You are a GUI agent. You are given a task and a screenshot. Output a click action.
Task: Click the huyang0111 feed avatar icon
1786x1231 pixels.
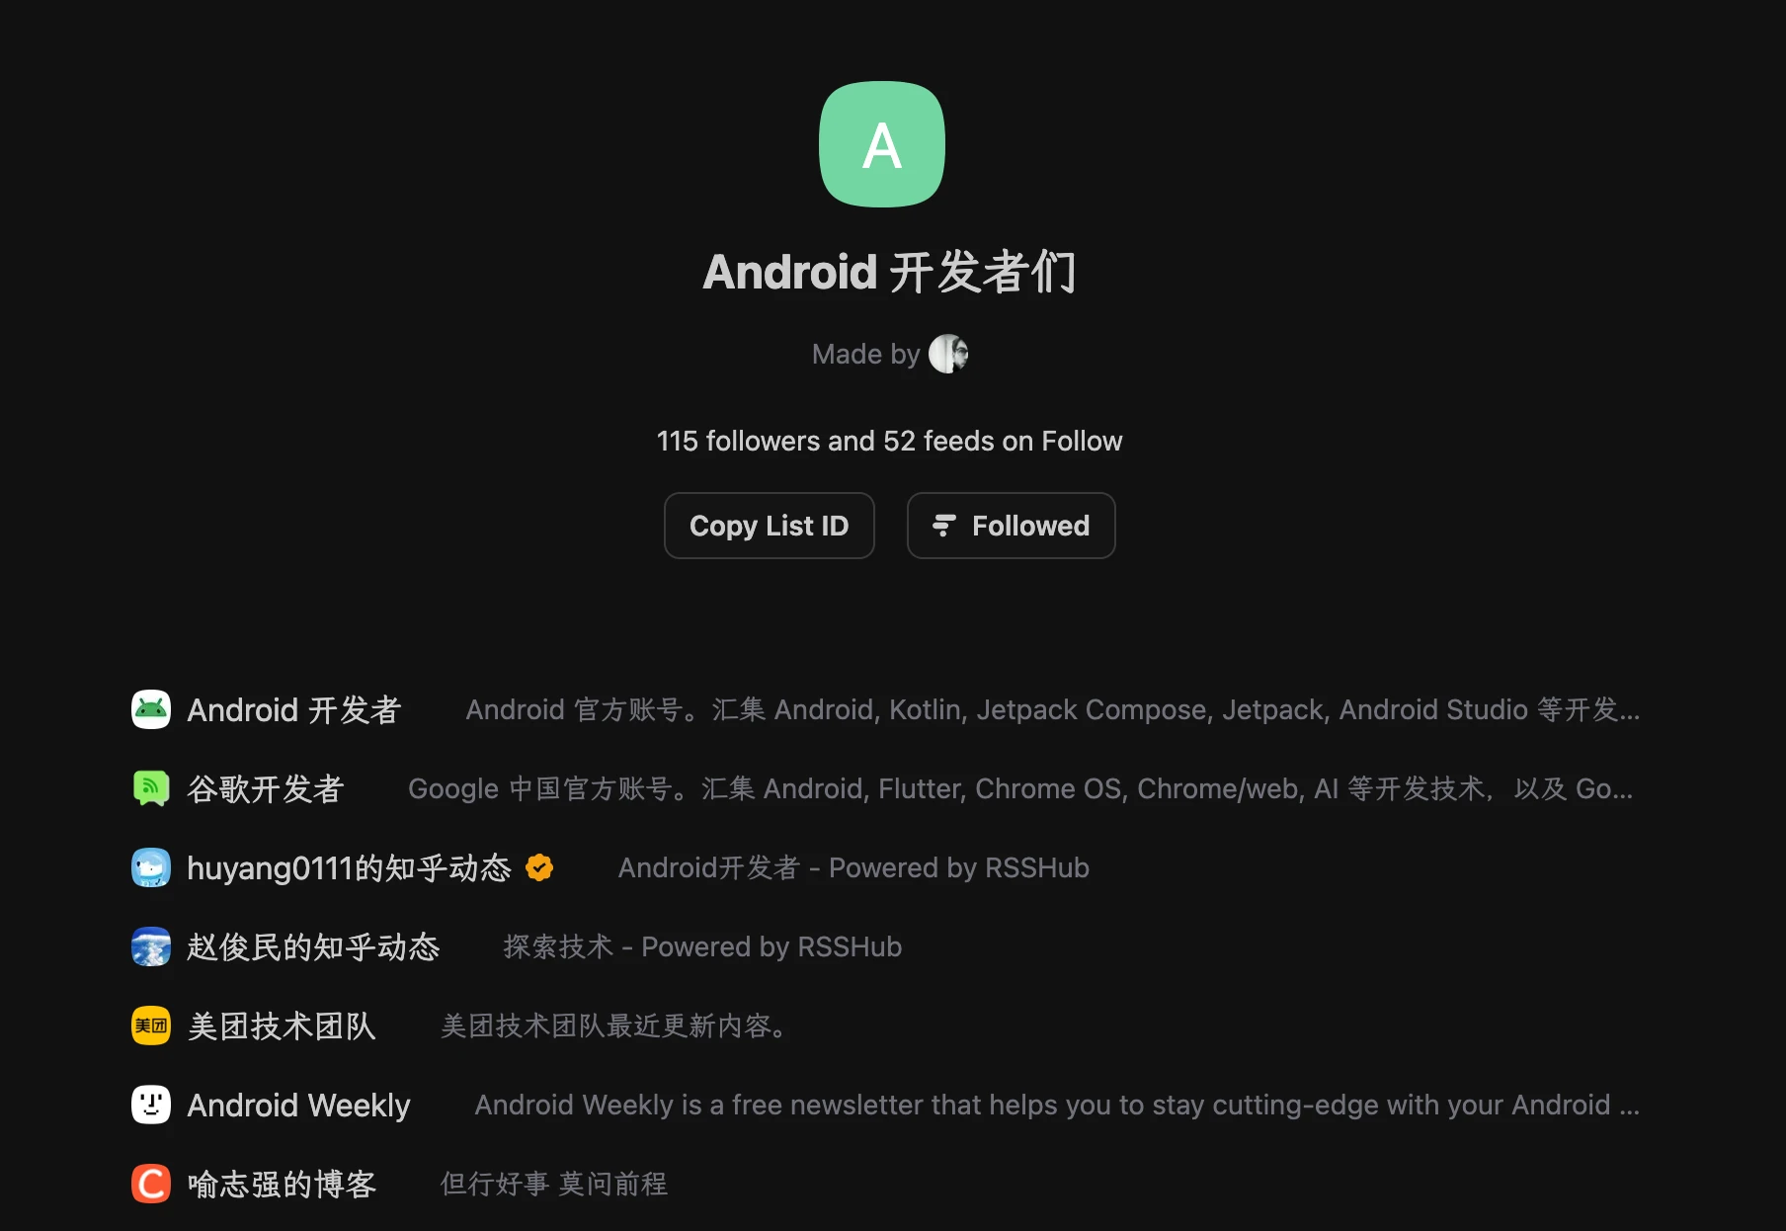(151, 867)
